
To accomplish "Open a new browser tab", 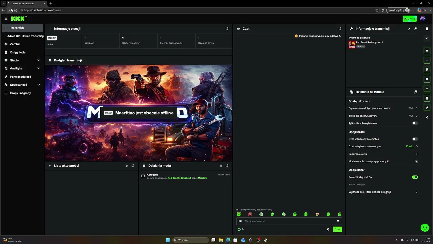I will click(51, 3).
